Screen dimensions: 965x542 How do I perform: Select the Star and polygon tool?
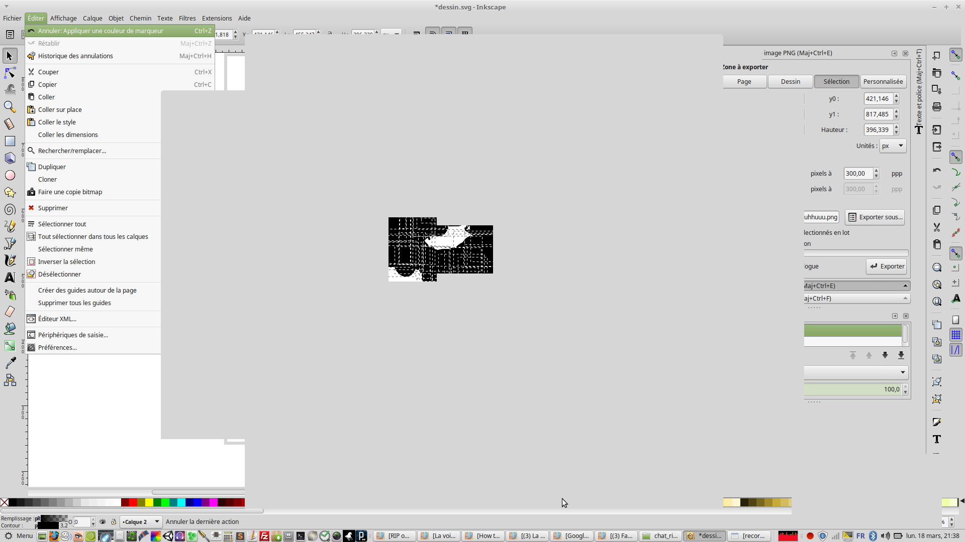coord(10,193)
